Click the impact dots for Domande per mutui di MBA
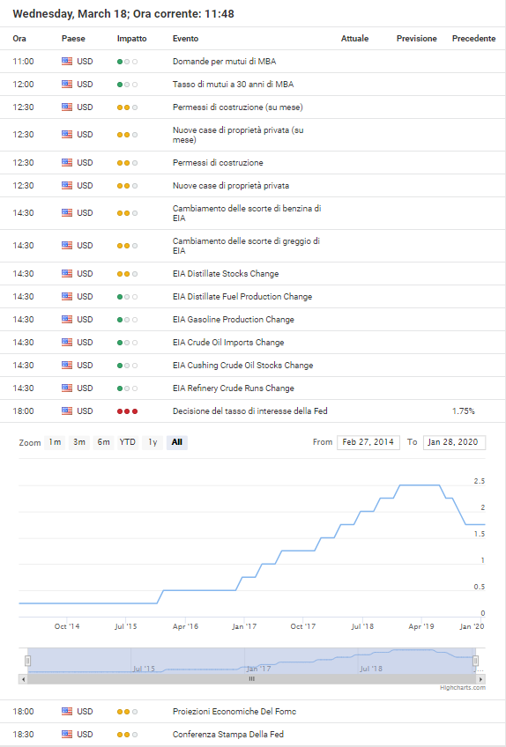The image size is (506, 747). click(127, 62)
